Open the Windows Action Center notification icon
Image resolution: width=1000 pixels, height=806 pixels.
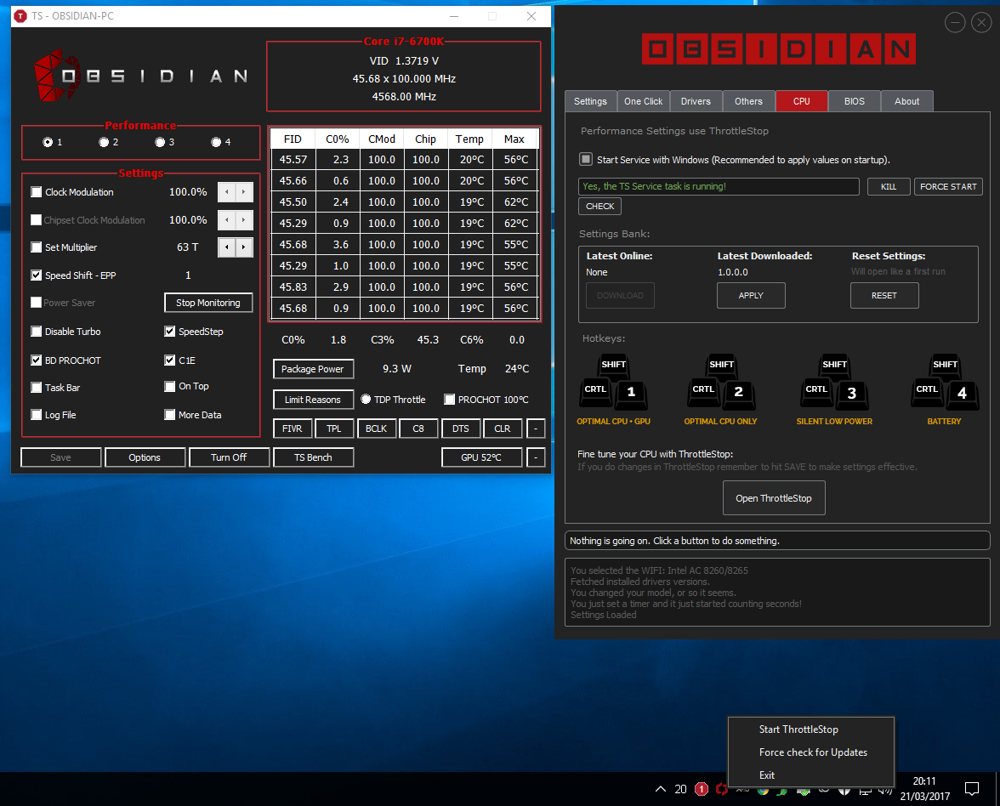(x=972, y=789)
